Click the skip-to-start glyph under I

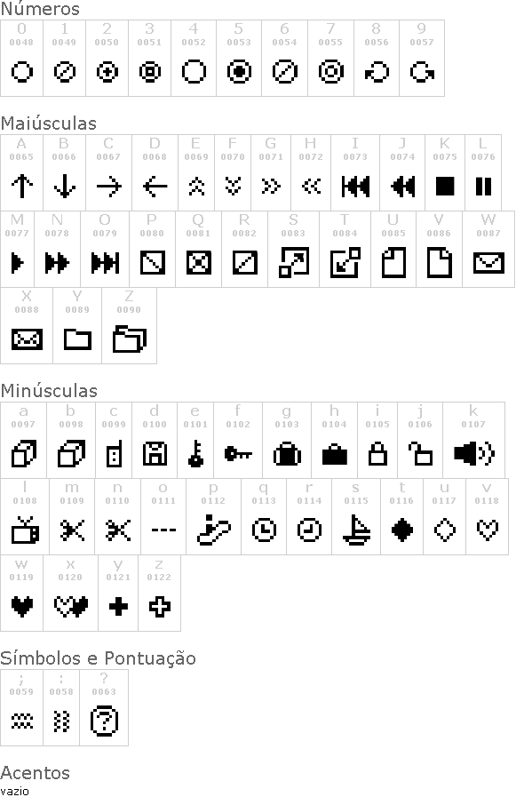click(355, 186)
